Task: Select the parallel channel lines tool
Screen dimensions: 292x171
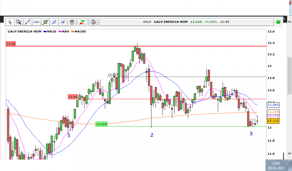Action: [63, 22]
